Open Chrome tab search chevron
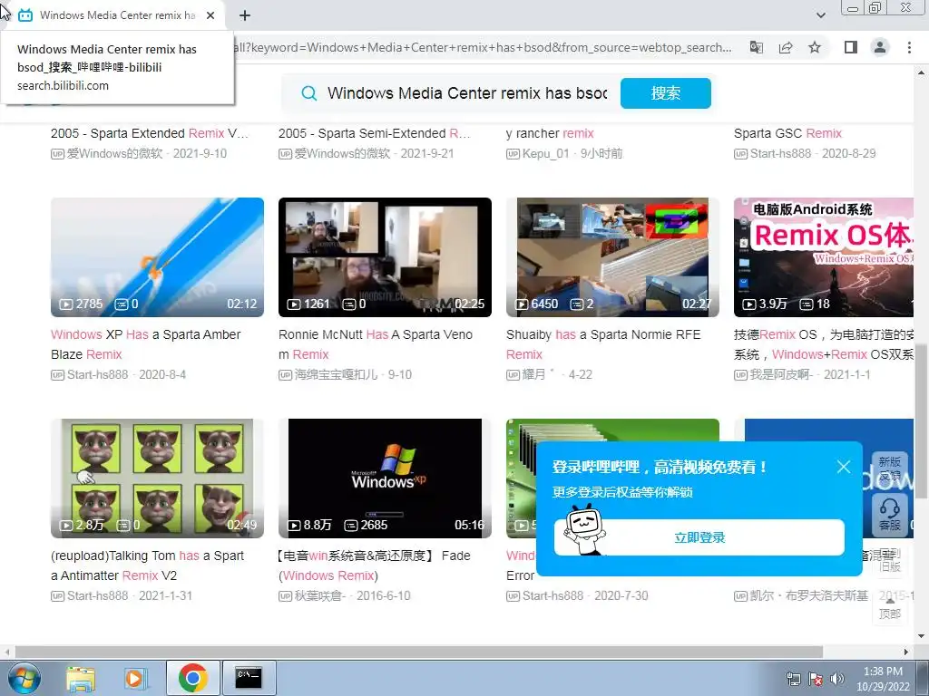 820,15
